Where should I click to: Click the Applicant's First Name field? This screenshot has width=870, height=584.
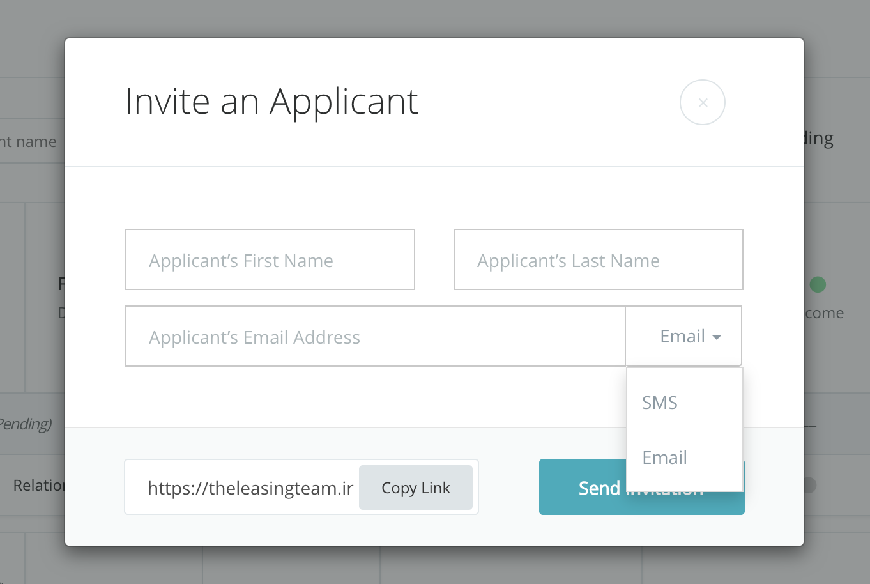tap(270, 259)
